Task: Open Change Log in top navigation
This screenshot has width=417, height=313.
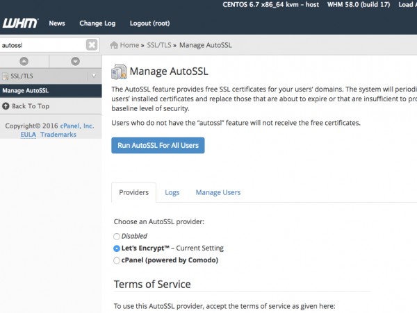Action: coord(97,24)
